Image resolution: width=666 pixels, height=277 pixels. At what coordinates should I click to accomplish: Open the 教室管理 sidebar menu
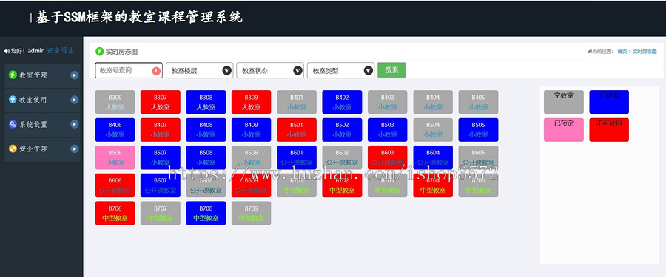pos(42,75)
